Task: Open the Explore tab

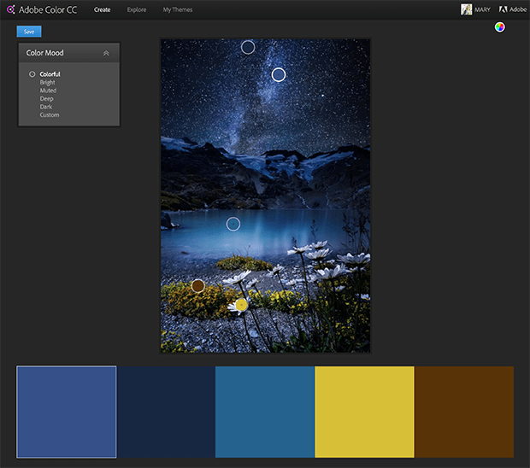Action: (137, 9)
